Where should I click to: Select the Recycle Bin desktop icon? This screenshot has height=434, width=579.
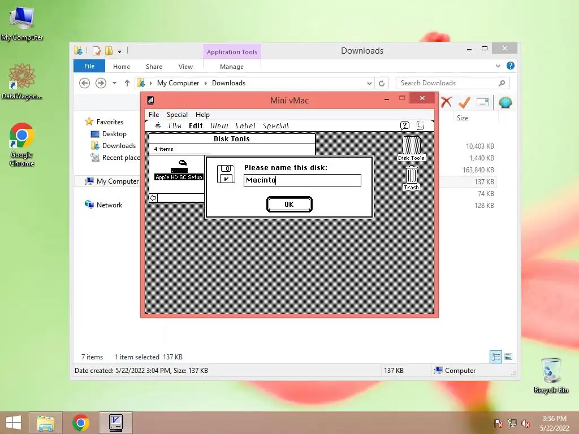551,375
